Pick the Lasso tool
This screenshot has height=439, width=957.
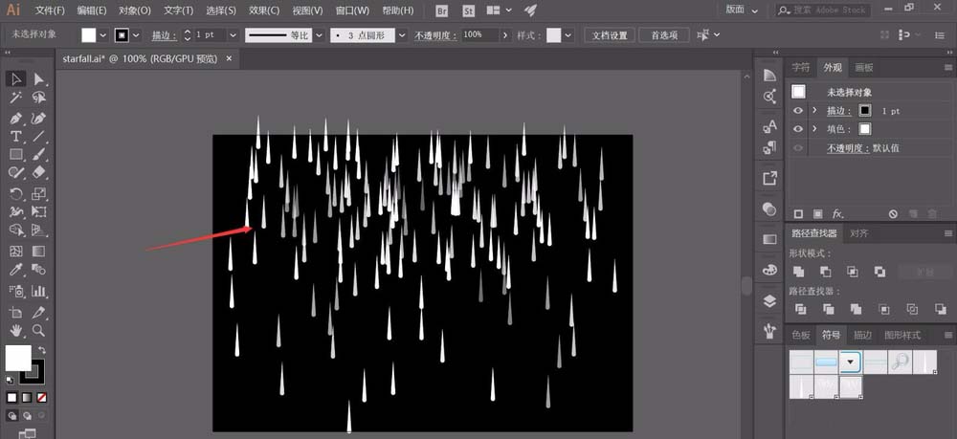click(39, 98)
